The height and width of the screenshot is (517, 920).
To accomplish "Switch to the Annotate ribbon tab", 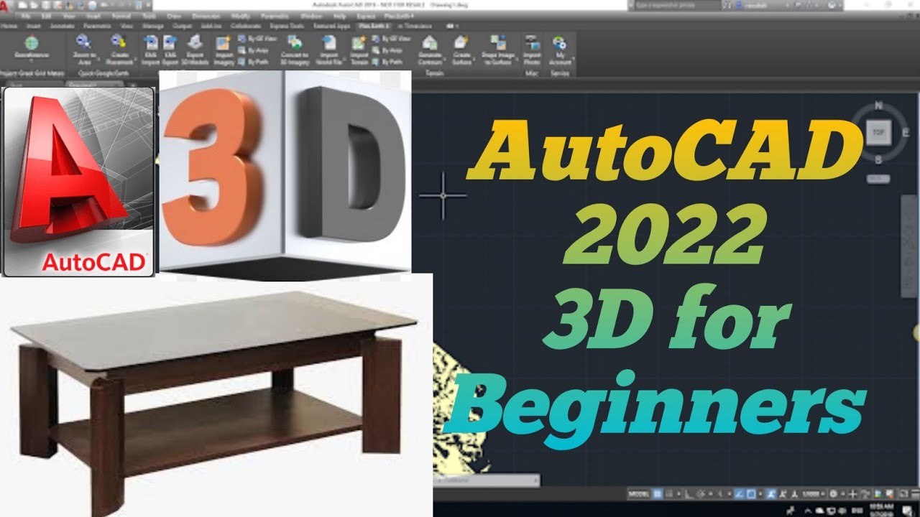I will coord(60,25).
